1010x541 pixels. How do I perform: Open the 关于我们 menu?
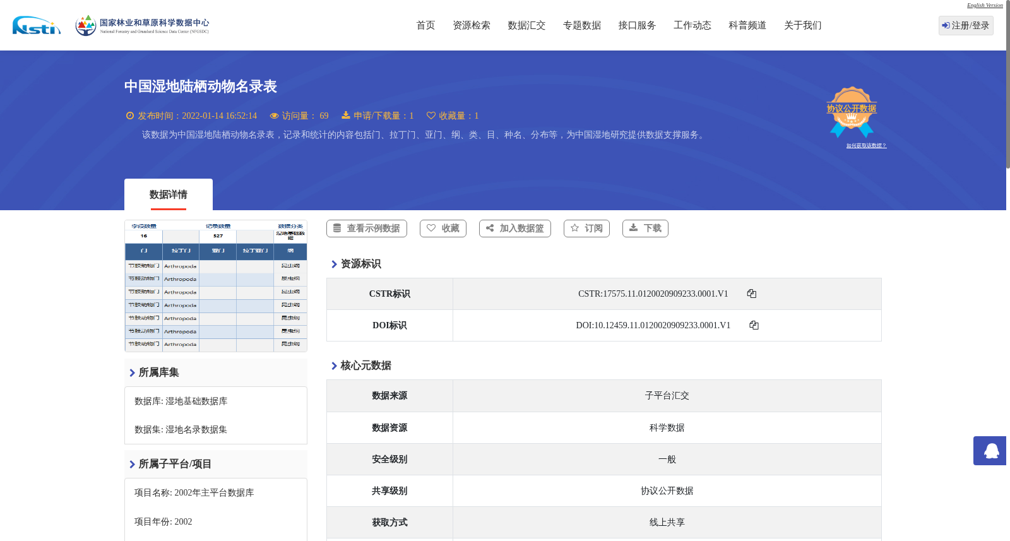coord(803,25)
